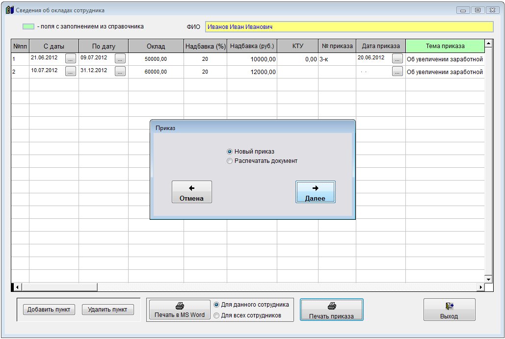Open date picker for row 1 С даты

point(71,59)
